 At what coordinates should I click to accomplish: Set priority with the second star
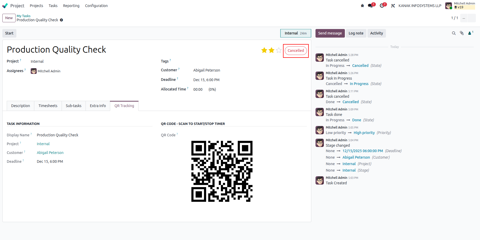click(272, 50)
